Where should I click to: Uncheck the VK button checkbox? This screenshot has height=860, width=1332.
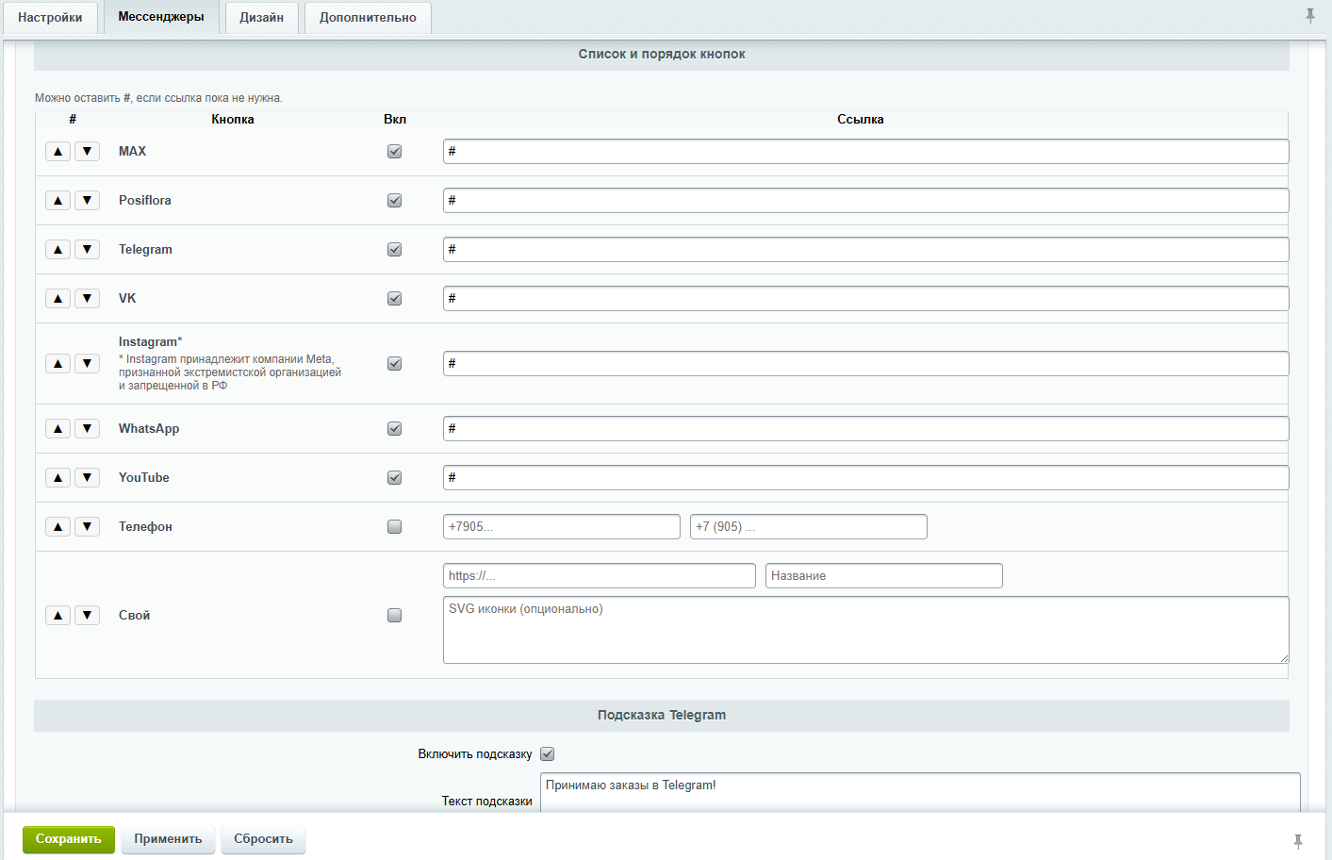click(395, 298)
